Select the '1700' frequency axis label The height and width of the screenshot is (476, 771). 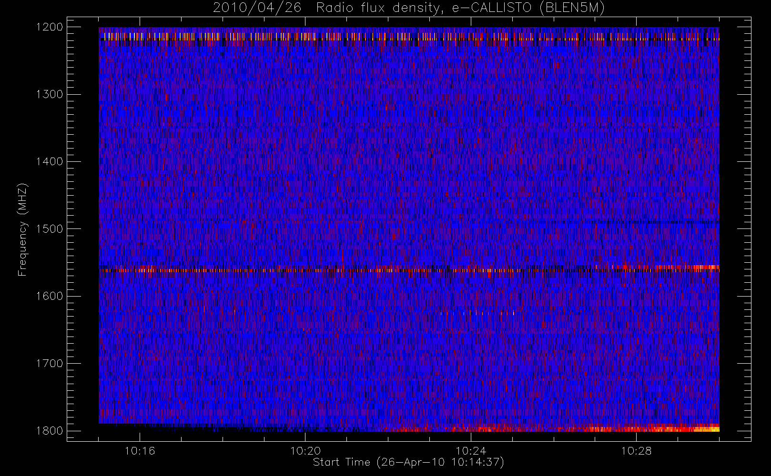[50, 363]
